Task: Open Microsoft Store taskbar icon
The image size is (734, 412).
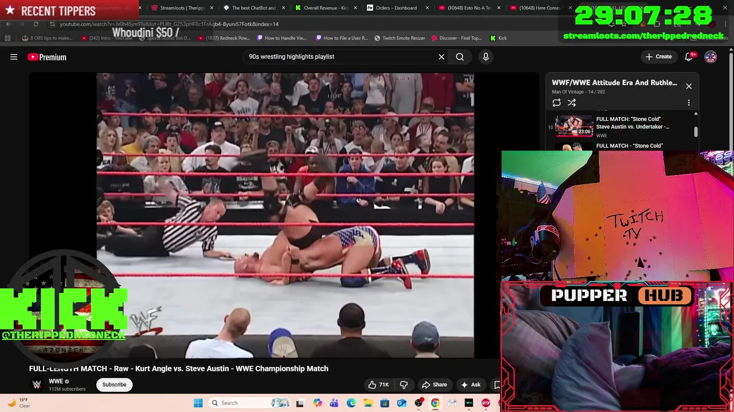Action: (385, 403)
